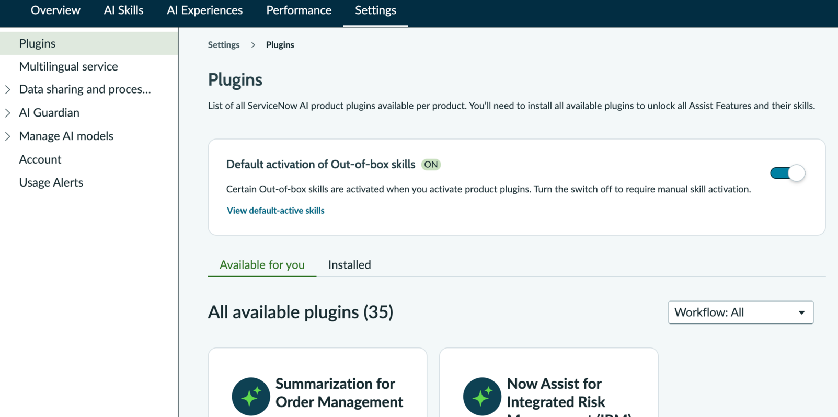Click the ON status badge

[x=431, y=165]
